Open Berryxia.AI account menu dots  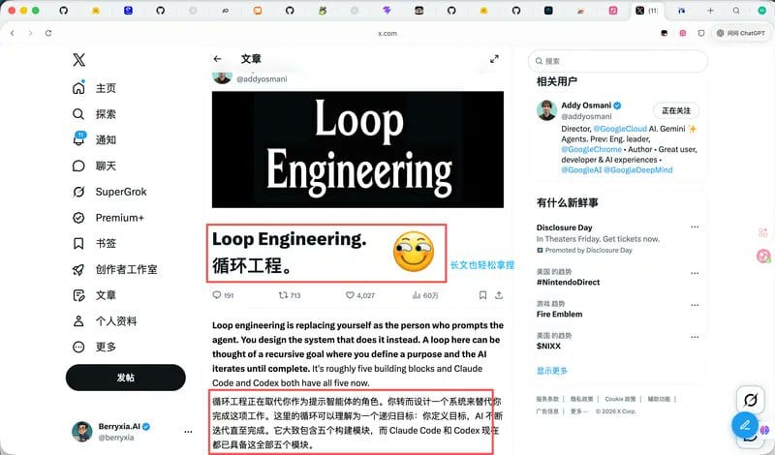(188, 432)
